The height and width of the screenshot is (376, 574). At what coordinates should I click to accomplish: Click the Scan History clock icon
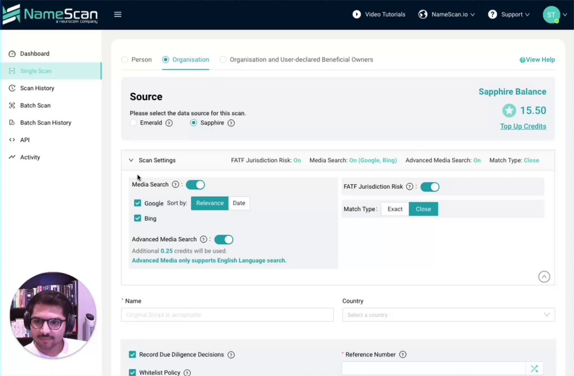point(12,88)
